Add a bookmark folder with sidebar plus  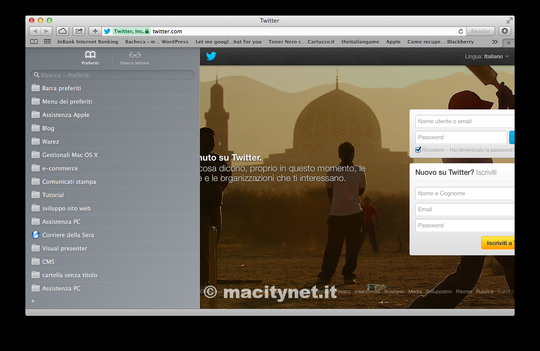click(x=33, y=301)
